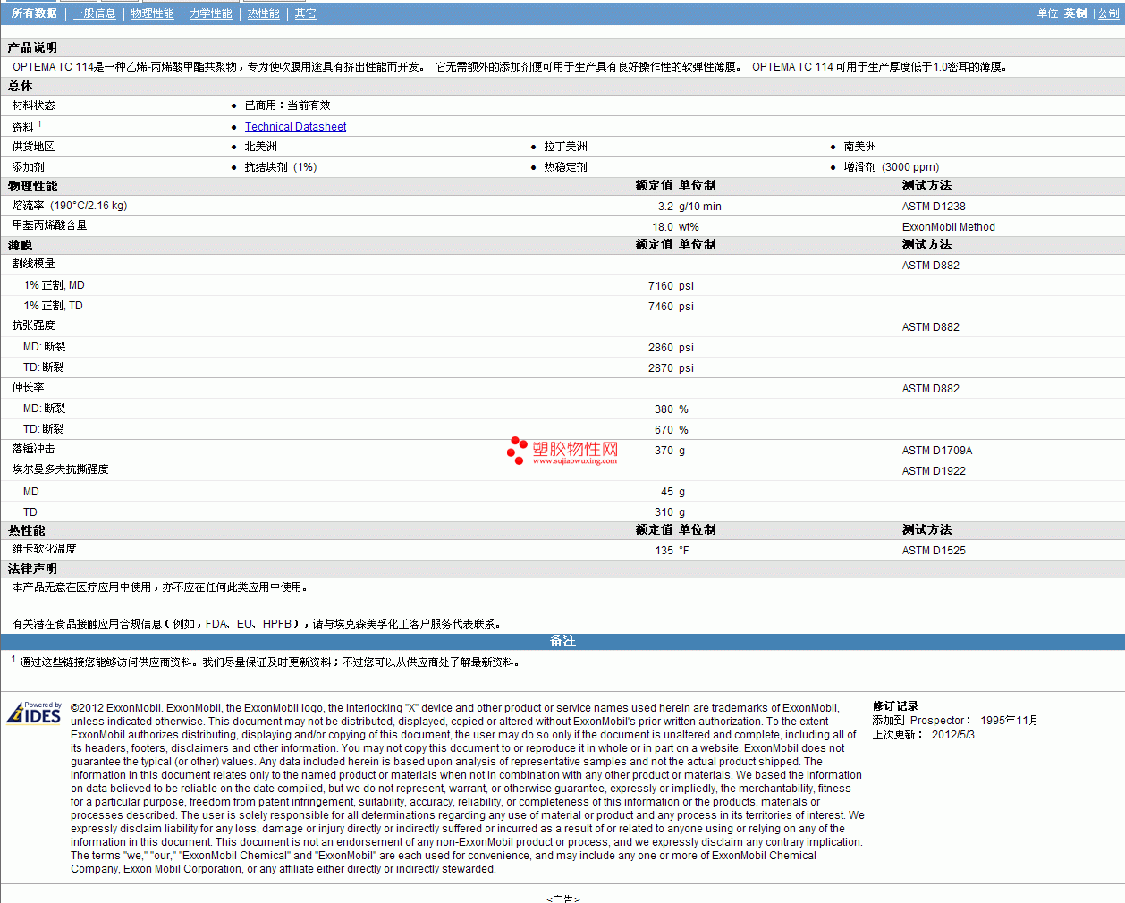Switch to the 热性能 tab
1125x903 pixels.
click(x=264, y=13)
